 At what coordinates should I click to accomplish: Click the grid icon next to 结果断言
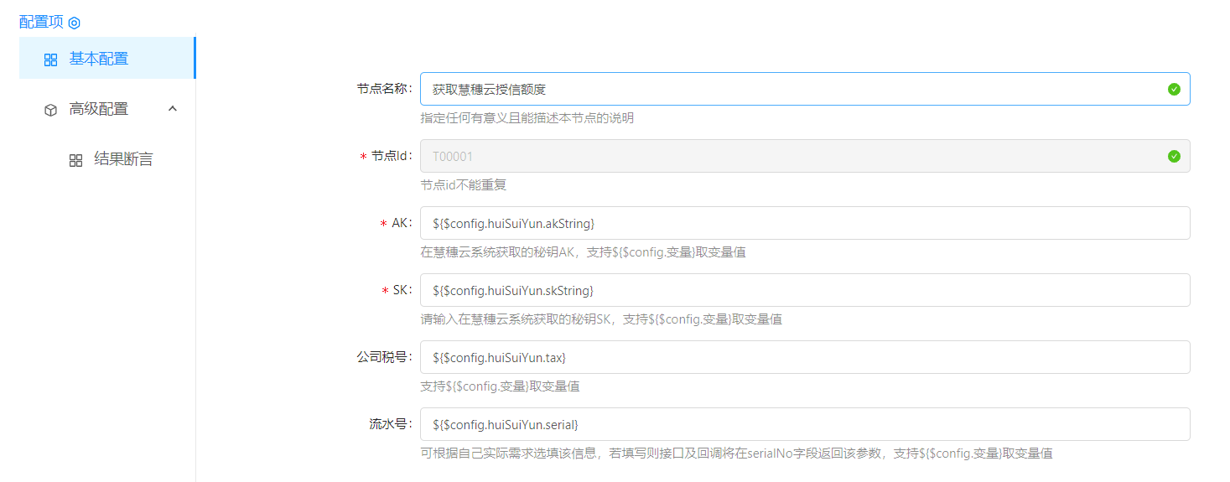coord(75,160)
